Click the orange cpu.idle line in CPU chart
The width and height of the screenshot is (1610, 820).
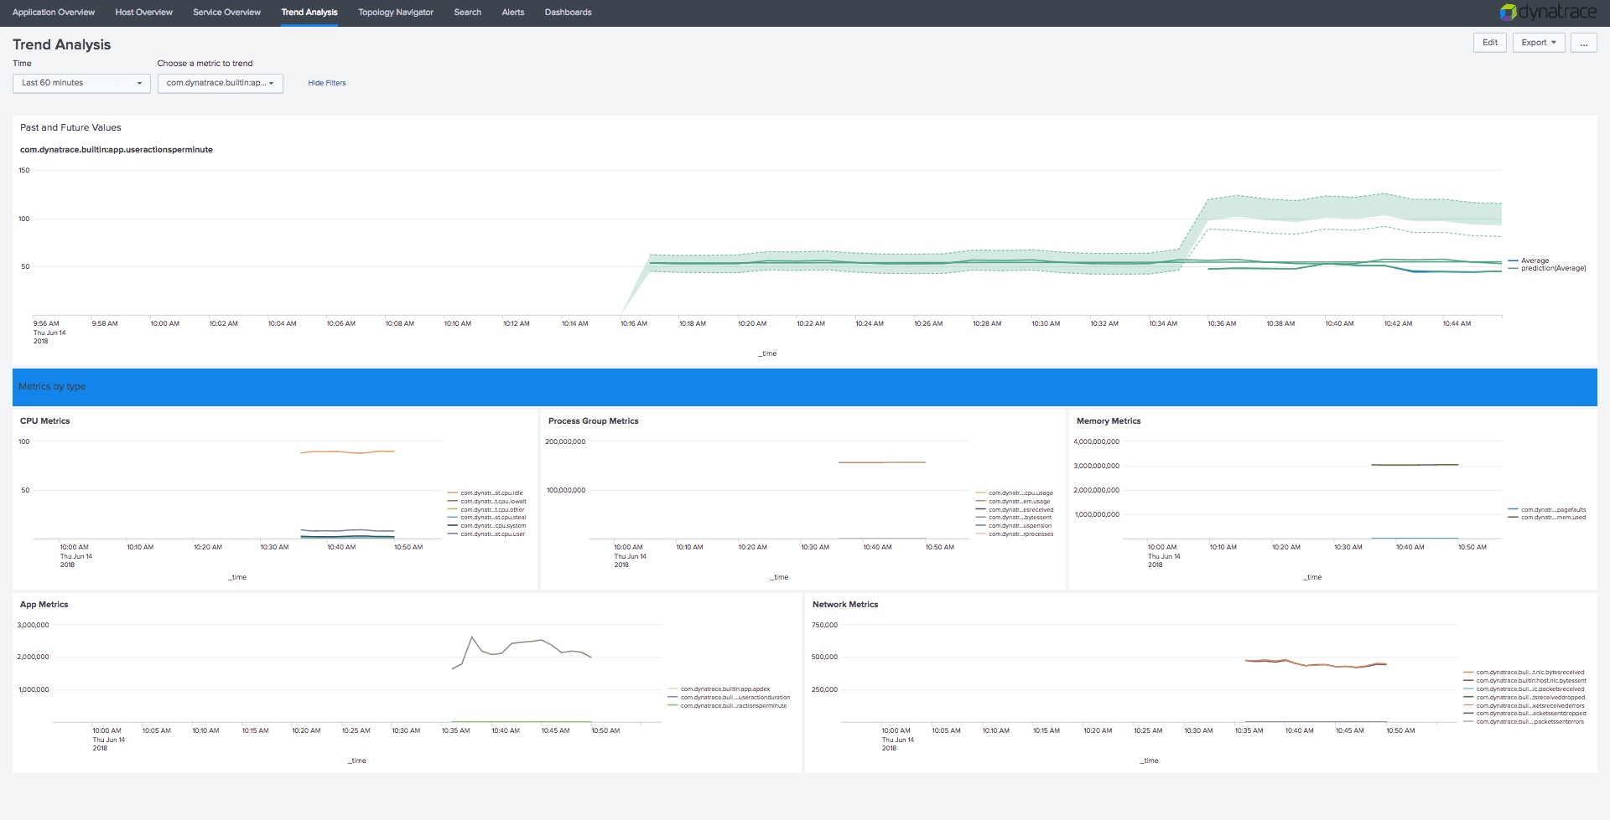click(x=347, y=452)
